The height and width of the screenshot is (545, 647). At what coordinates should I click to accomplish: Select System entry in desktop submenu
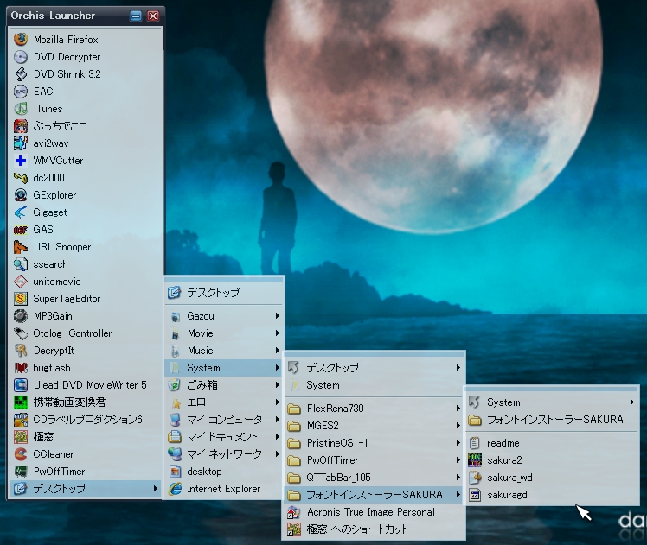[x=224, y=368]
